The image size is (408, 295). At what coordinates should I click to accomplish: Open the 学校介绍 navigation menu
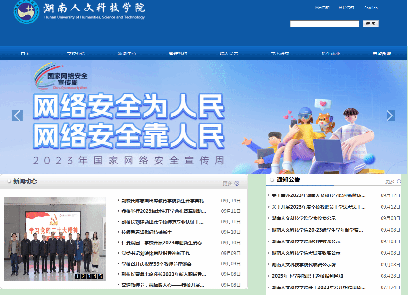[x=76, y=54]
